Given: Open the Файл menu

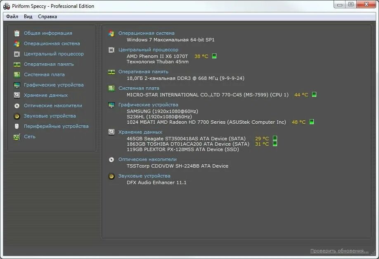Looking at the screenshot, I should (x=12, y=17).
